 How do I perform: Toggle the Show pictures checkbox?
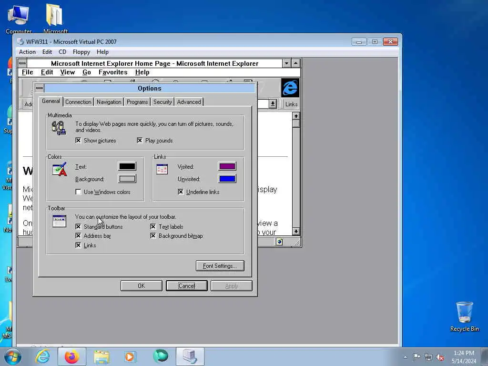78,141
